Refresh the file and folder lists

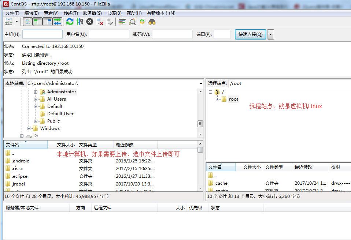[x=70, y=22]
